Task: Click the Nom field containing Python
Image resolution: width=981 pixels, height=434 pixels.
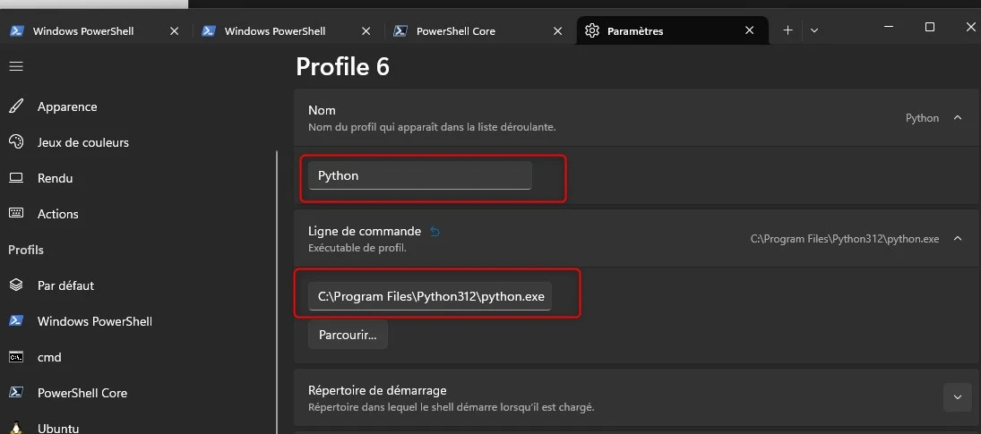Action: pos(420,175)
